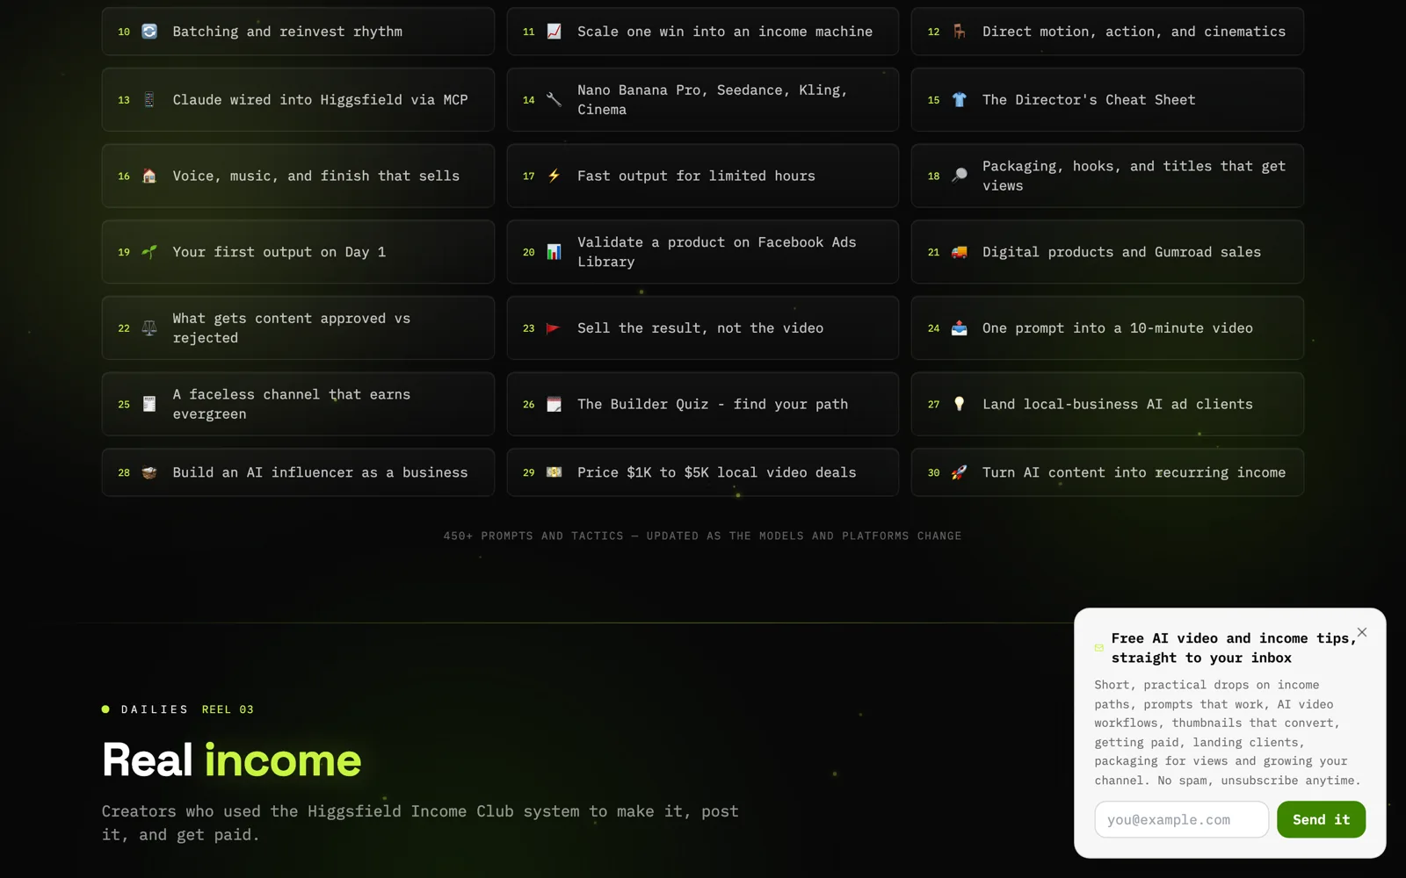Click the 'Free AI video and income tips' heading

1234,648
